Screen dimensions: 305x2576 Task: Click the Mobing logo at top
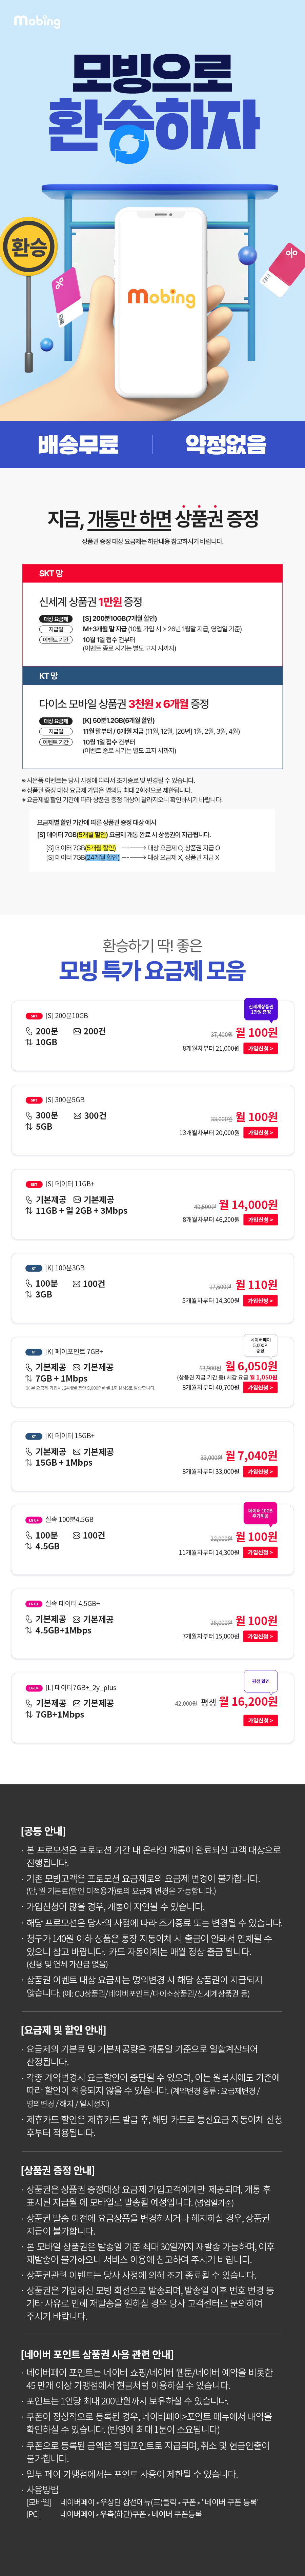click(37, 20)
